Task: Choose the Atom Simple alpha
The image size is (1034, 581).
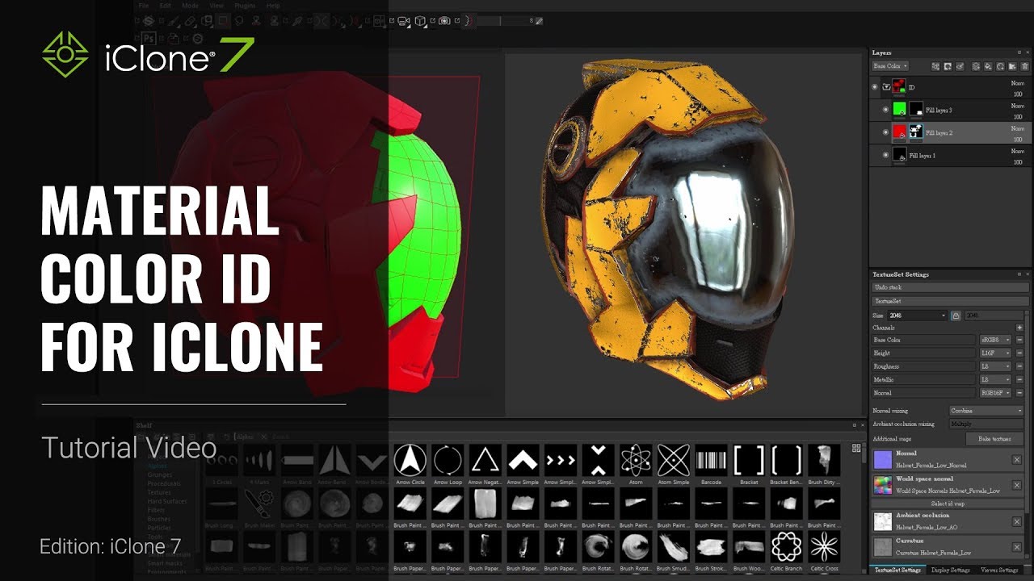Action: click(x=674, y=461)
